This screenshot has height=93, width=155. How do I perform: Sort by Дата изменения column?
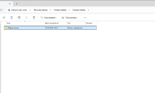(x=52, y=23)
